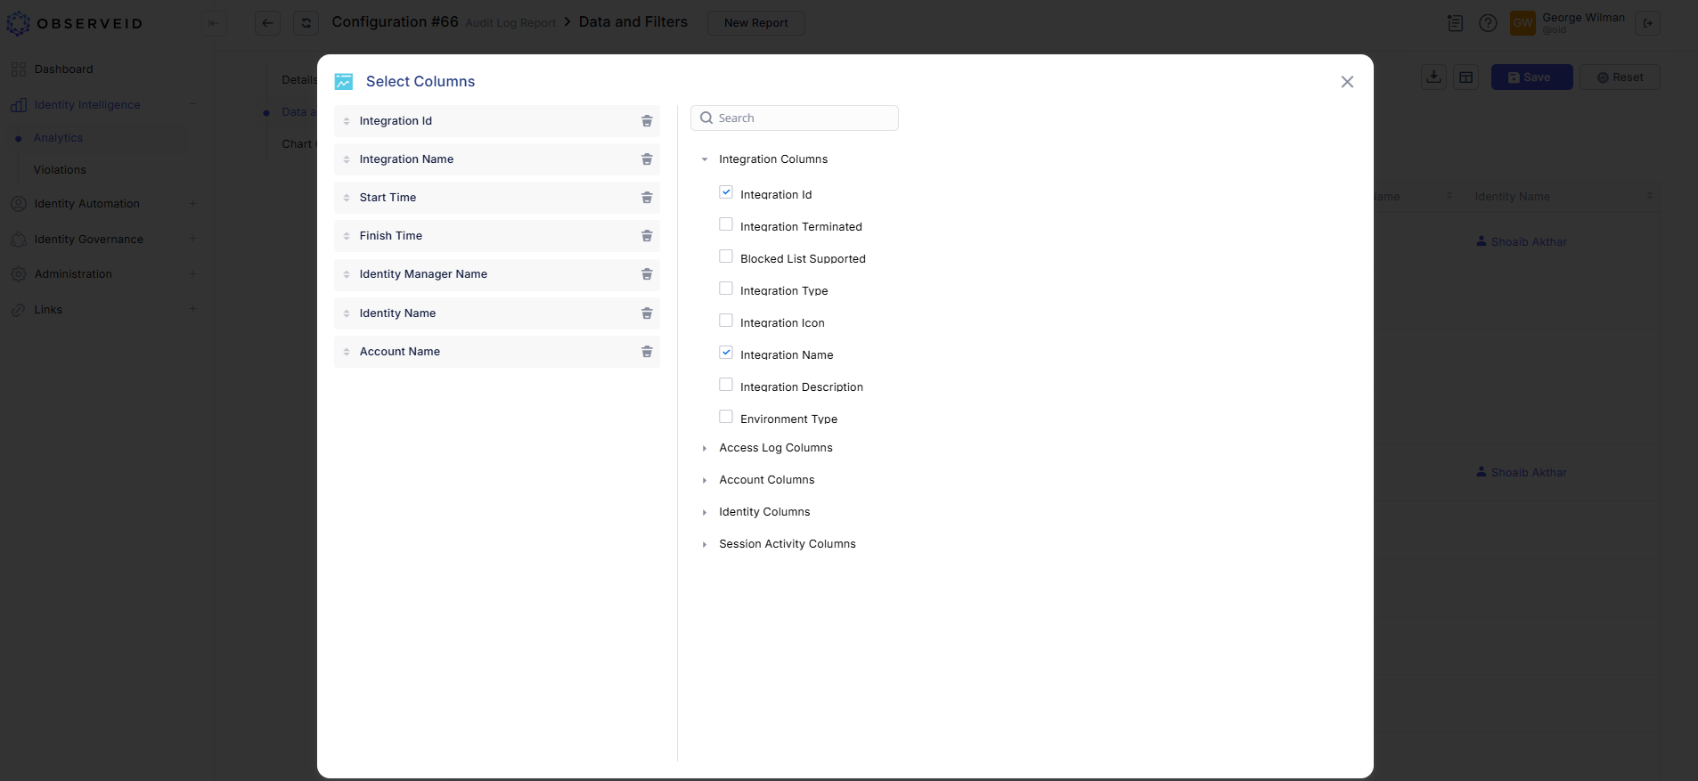Viewport: 1698px width, 781px height.
Task: Open Dashboard from the sidebar
Action: [x=63, y=69]
